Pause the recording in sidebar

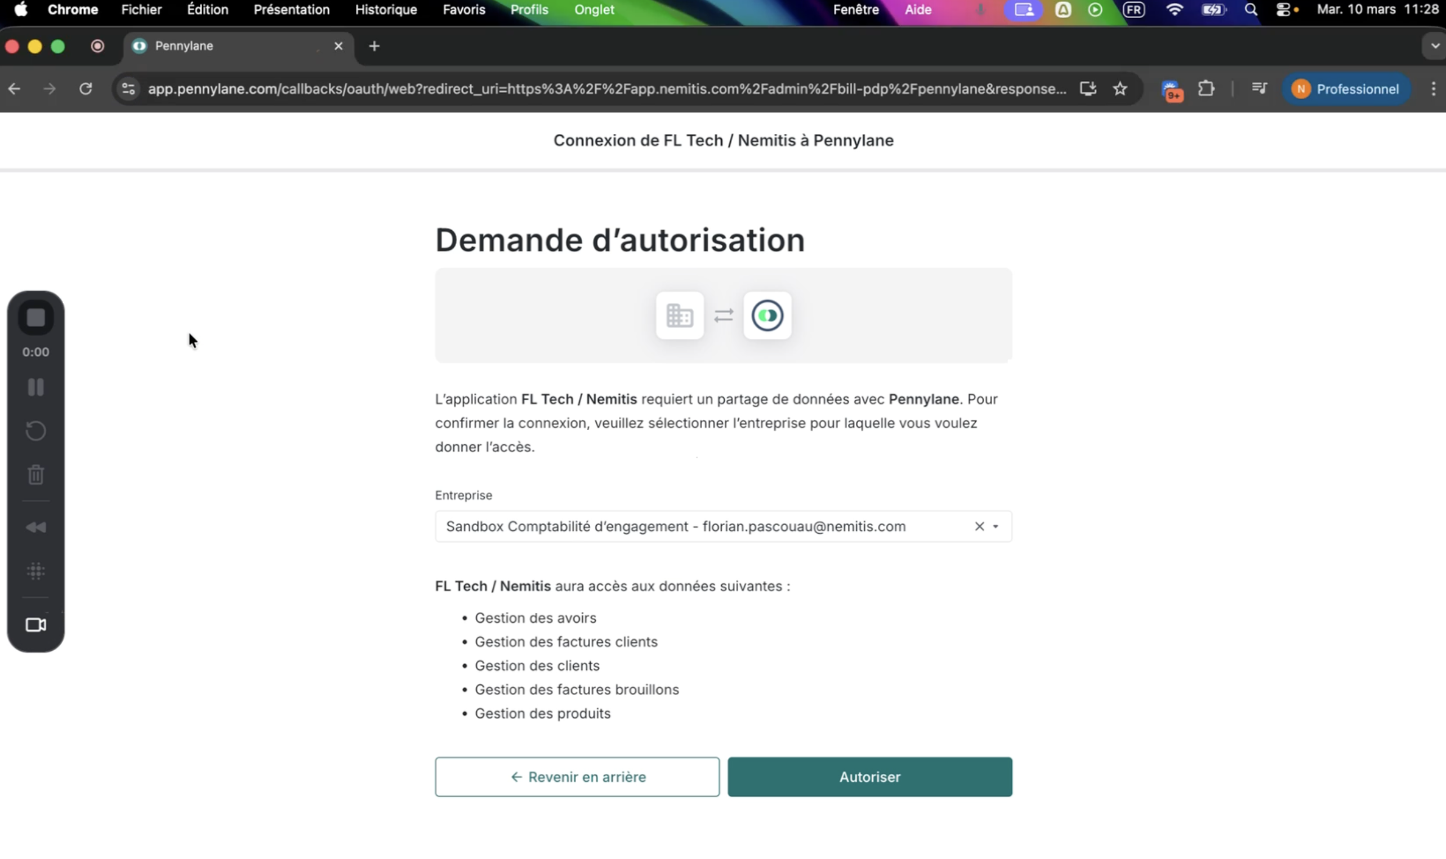[36, 387]
